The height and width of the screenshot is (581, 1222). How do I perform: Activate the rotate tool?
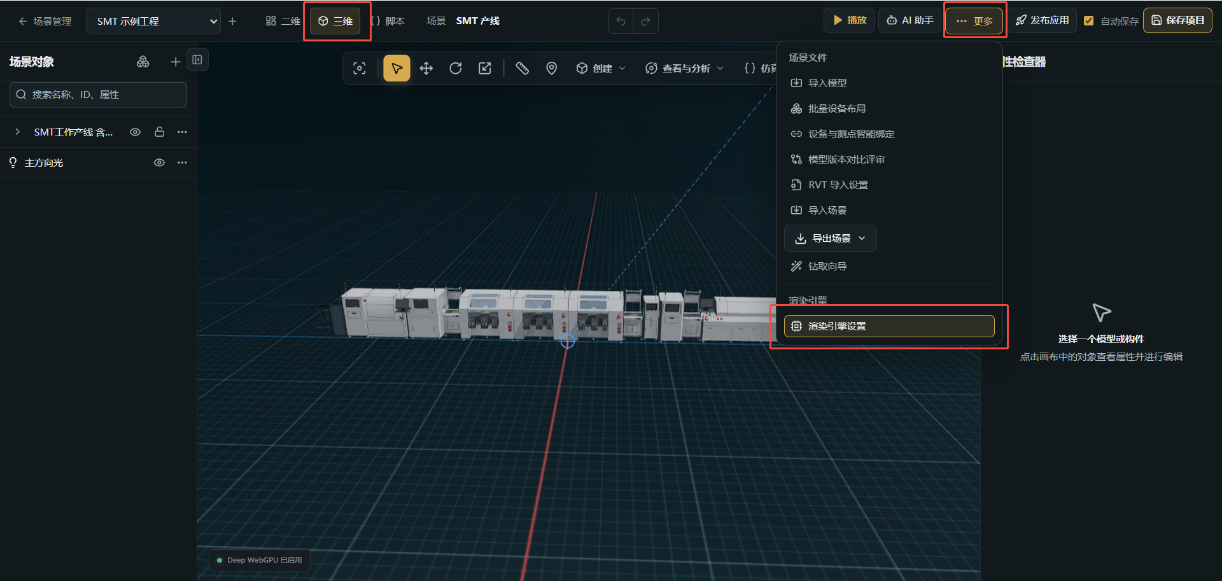tap(456, 68)
